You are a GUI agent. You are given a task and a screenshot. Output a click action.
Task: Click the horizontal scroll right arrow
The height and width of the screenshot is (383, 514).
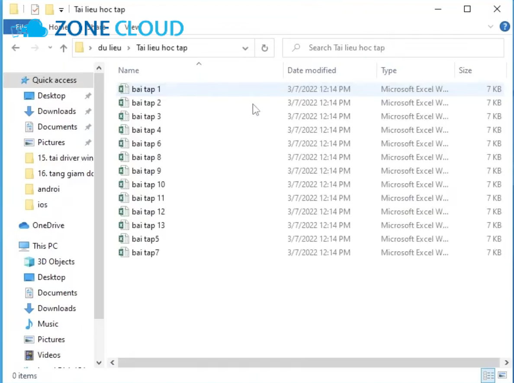pos(507,362)
